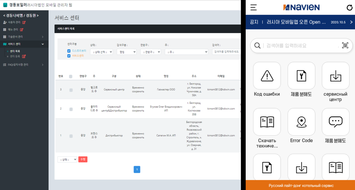Image resolution: width=355 pixels, height=190 pixels.
Task: Open the Код ошибки warning icon tile
Action: click(267, 76)
